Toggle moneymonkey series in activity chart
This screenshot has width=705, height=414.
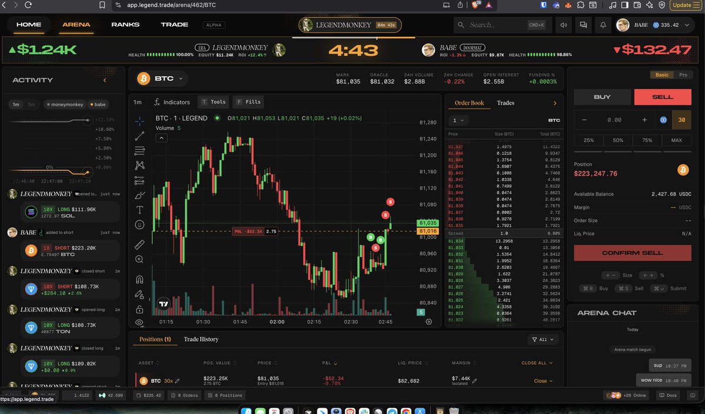(64, 105)
